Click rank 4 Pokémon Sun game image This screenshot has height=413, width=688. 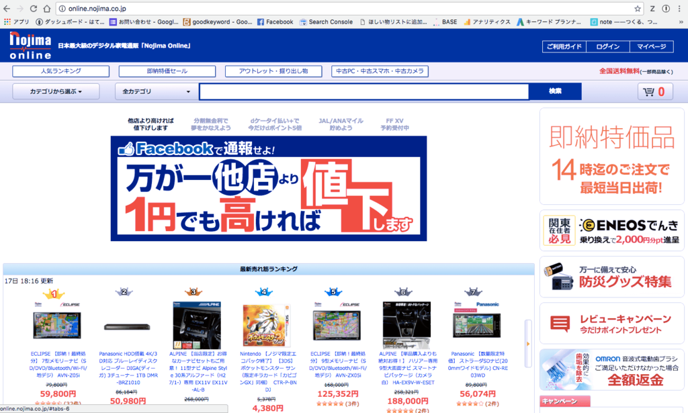click(267, 325)
